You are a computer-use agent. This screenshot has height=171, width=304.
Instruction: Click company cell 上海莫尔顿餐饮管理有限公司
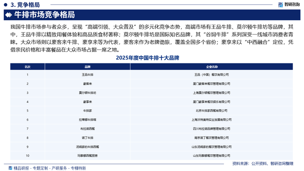[212, 93]
